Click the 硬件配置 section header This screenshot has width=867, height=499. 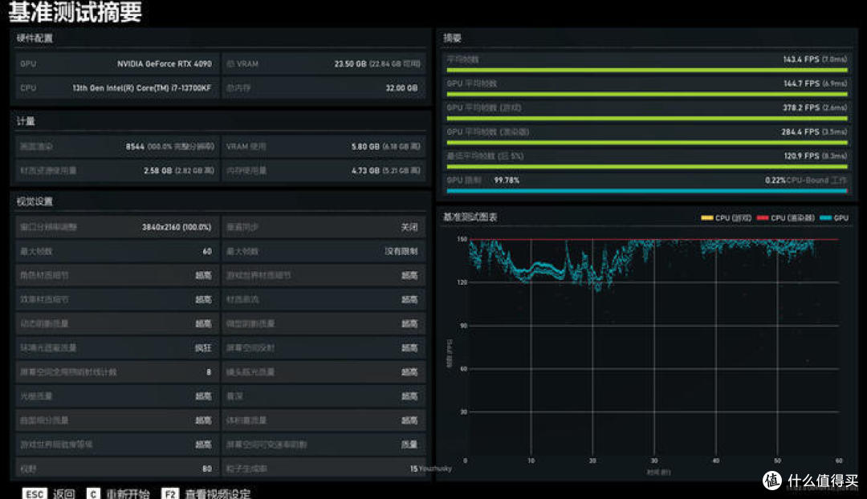point(35,39)
